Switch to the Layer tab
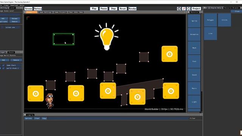Image resolution: width=242 pixels, height=136 pixels. click(3, 53)
